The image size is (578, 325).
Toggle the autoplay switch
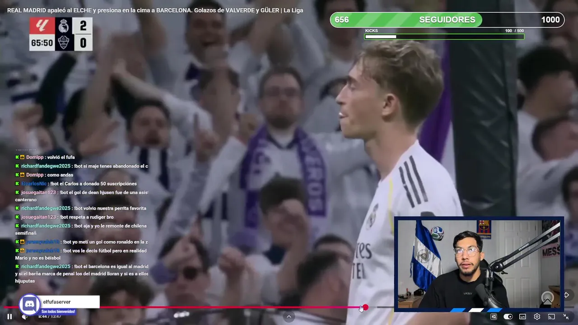tap(508, 317)
